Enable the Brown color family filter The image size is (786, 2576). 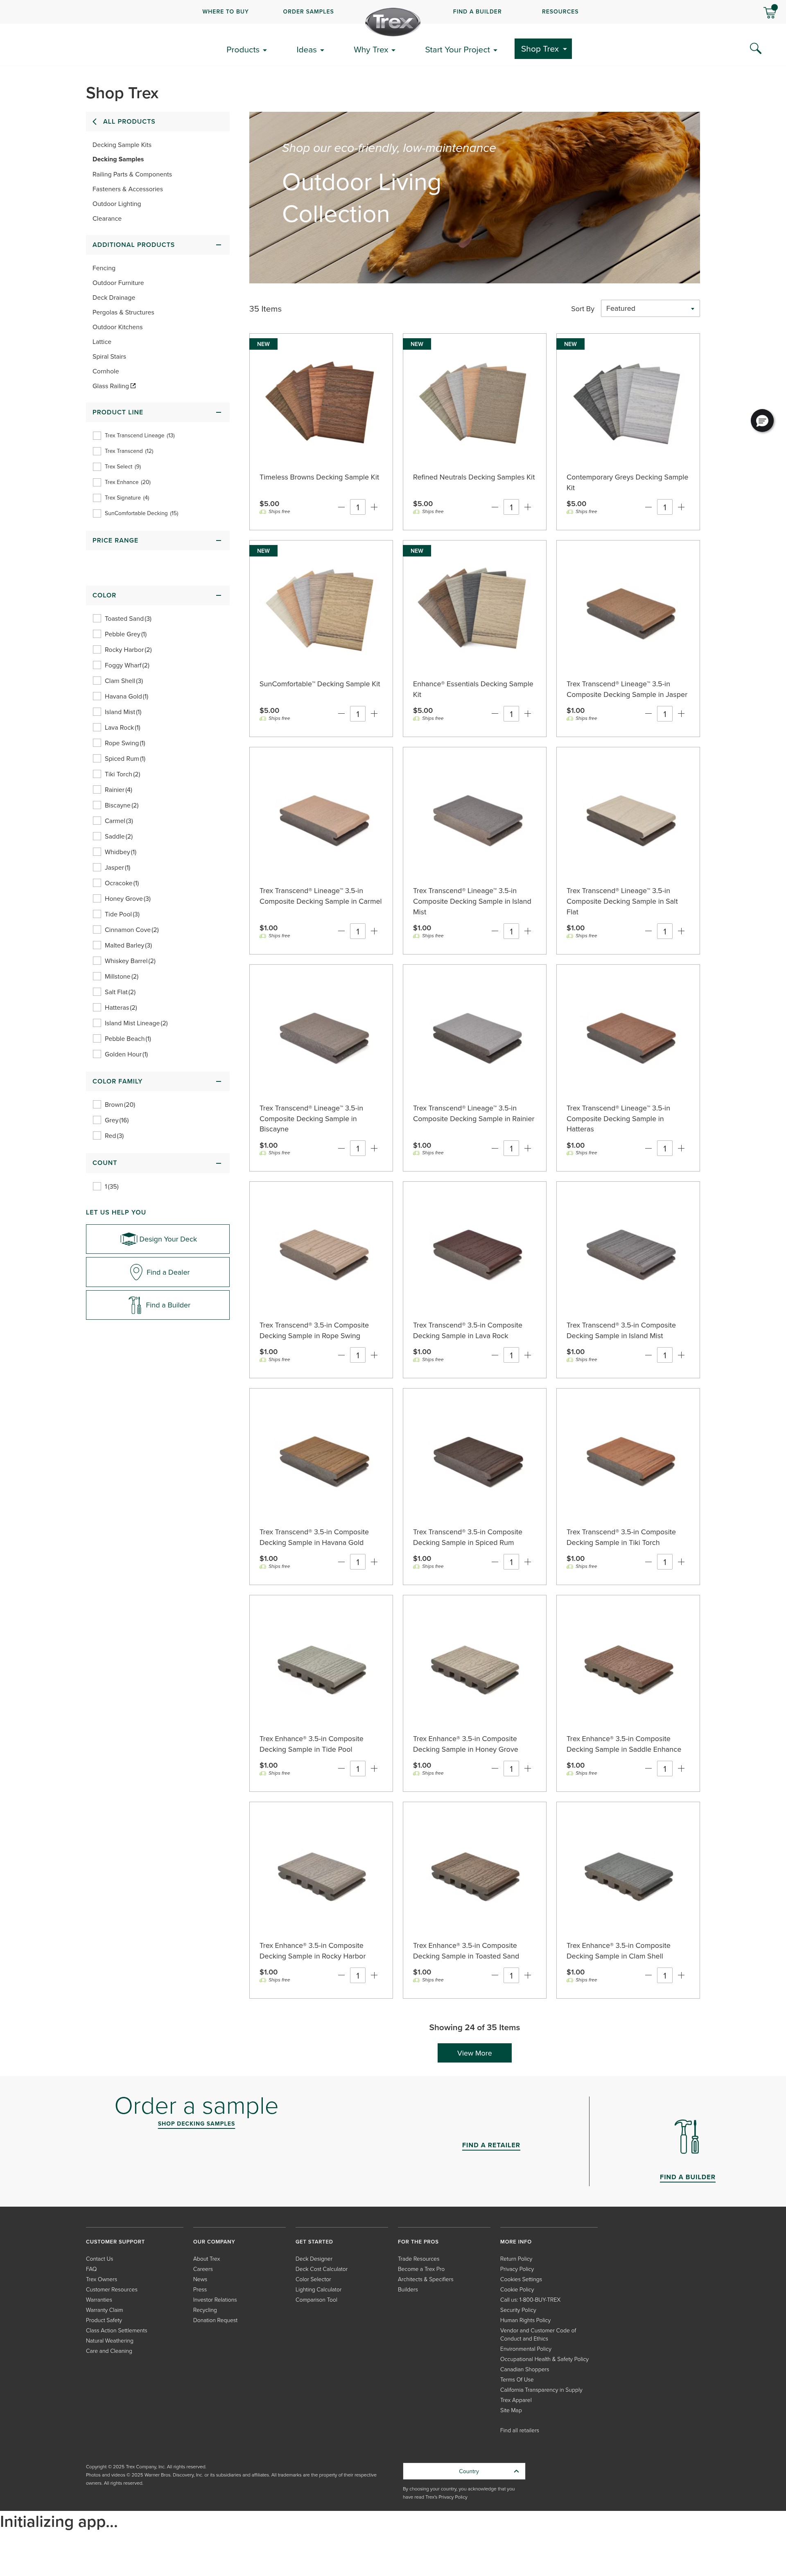tap(97, 1105)
